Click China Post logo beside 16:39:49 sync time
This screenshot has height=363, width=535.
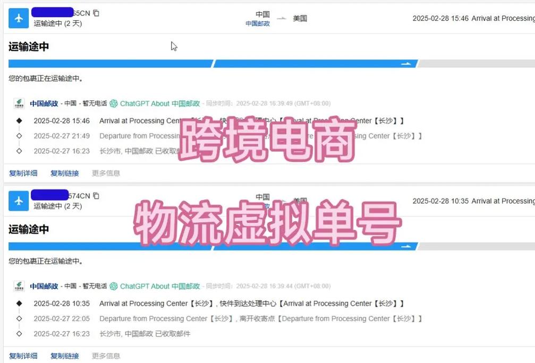pos(19,103)
